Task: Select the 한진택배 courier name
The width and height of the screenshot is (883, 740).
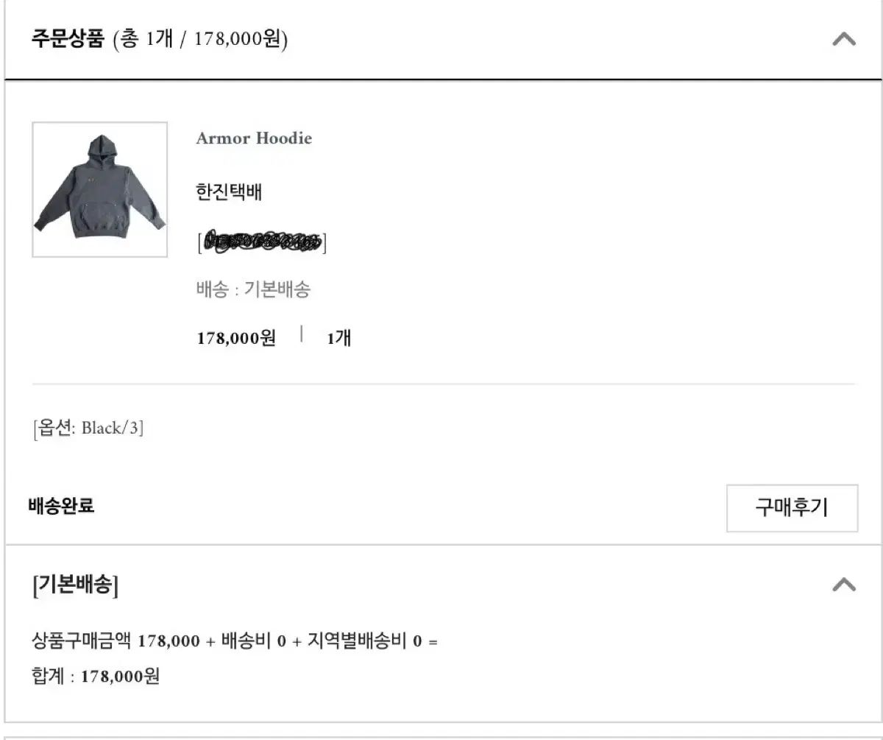Action: click(x=229, y=193)
